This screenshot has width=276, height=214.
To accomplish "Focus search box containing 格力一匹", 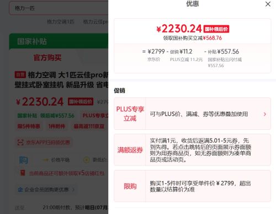I will pyautogui.click(x=59, y=8).
